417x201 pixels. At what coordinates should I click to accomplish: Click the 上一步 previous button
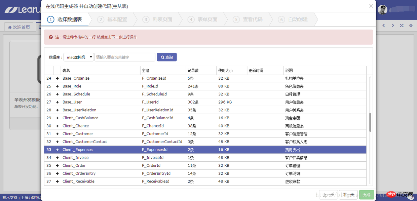click(x=328, y=195)
